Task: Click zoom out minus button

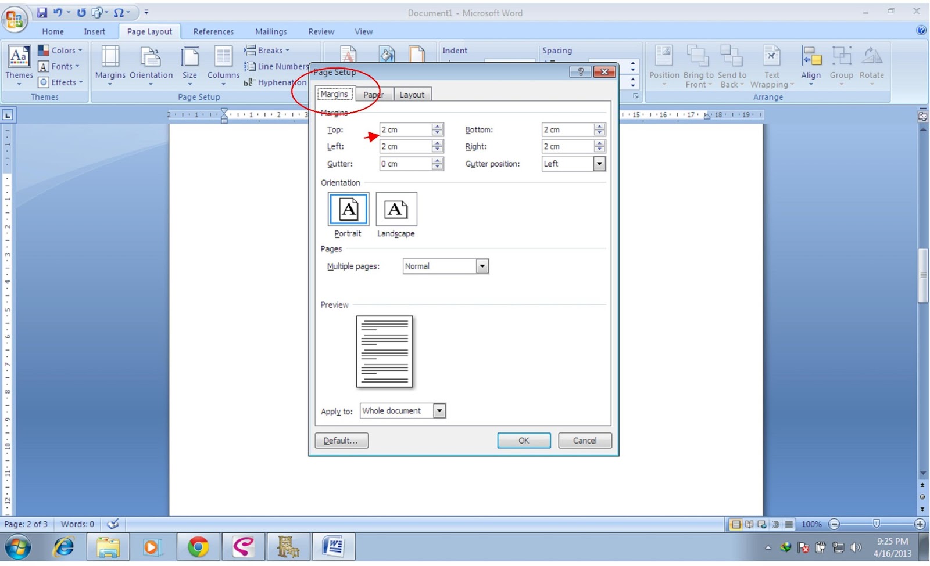Action: pyautogui.click(x=834, y=524)
